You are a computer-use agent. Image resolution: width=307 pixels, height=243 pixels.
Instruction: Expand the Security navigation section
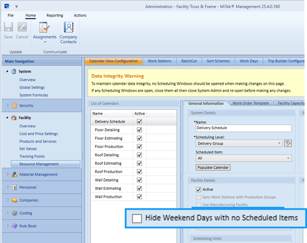(7, 105)
